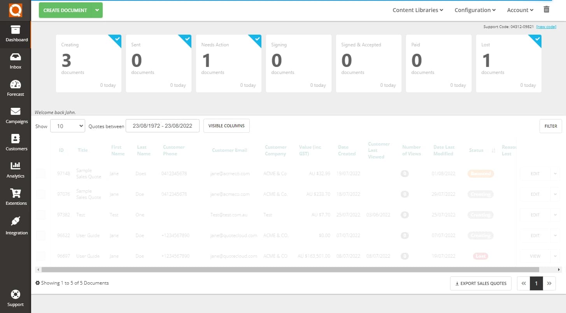Screen dimensions: 566x313
Task: Click the new code link for the support code
Action: [x=546, y=26]
